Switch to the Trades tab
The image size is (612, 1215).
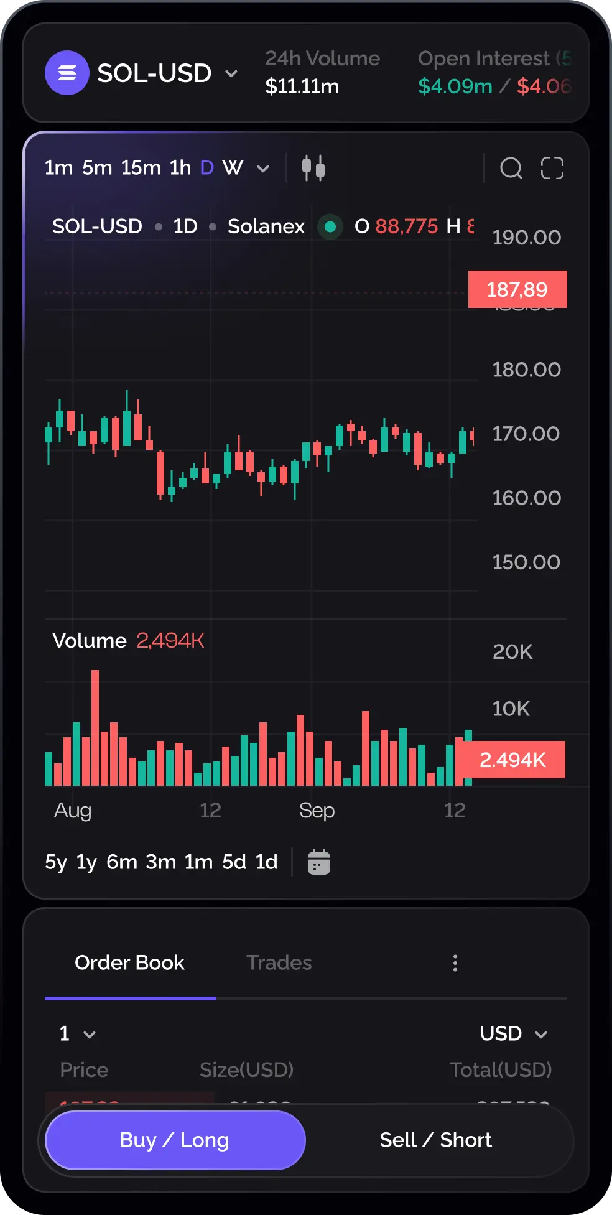tap(279, 963)
